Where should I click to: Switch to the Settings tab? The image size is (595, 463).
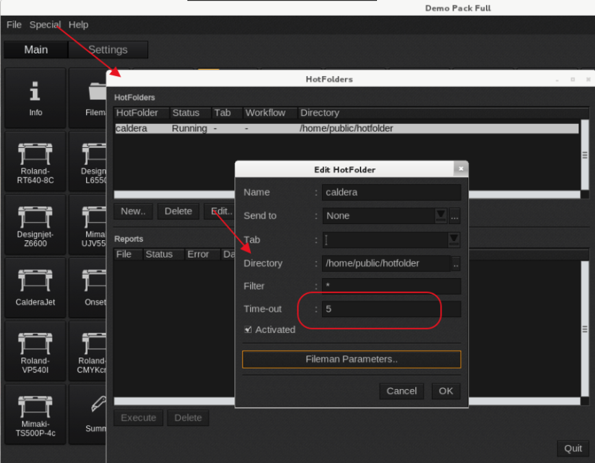pyautogui.click(x=108, y=49)
